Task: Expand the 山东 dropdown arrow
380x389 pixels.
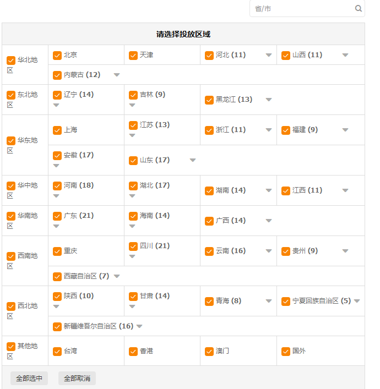Action: click(193, 160)
